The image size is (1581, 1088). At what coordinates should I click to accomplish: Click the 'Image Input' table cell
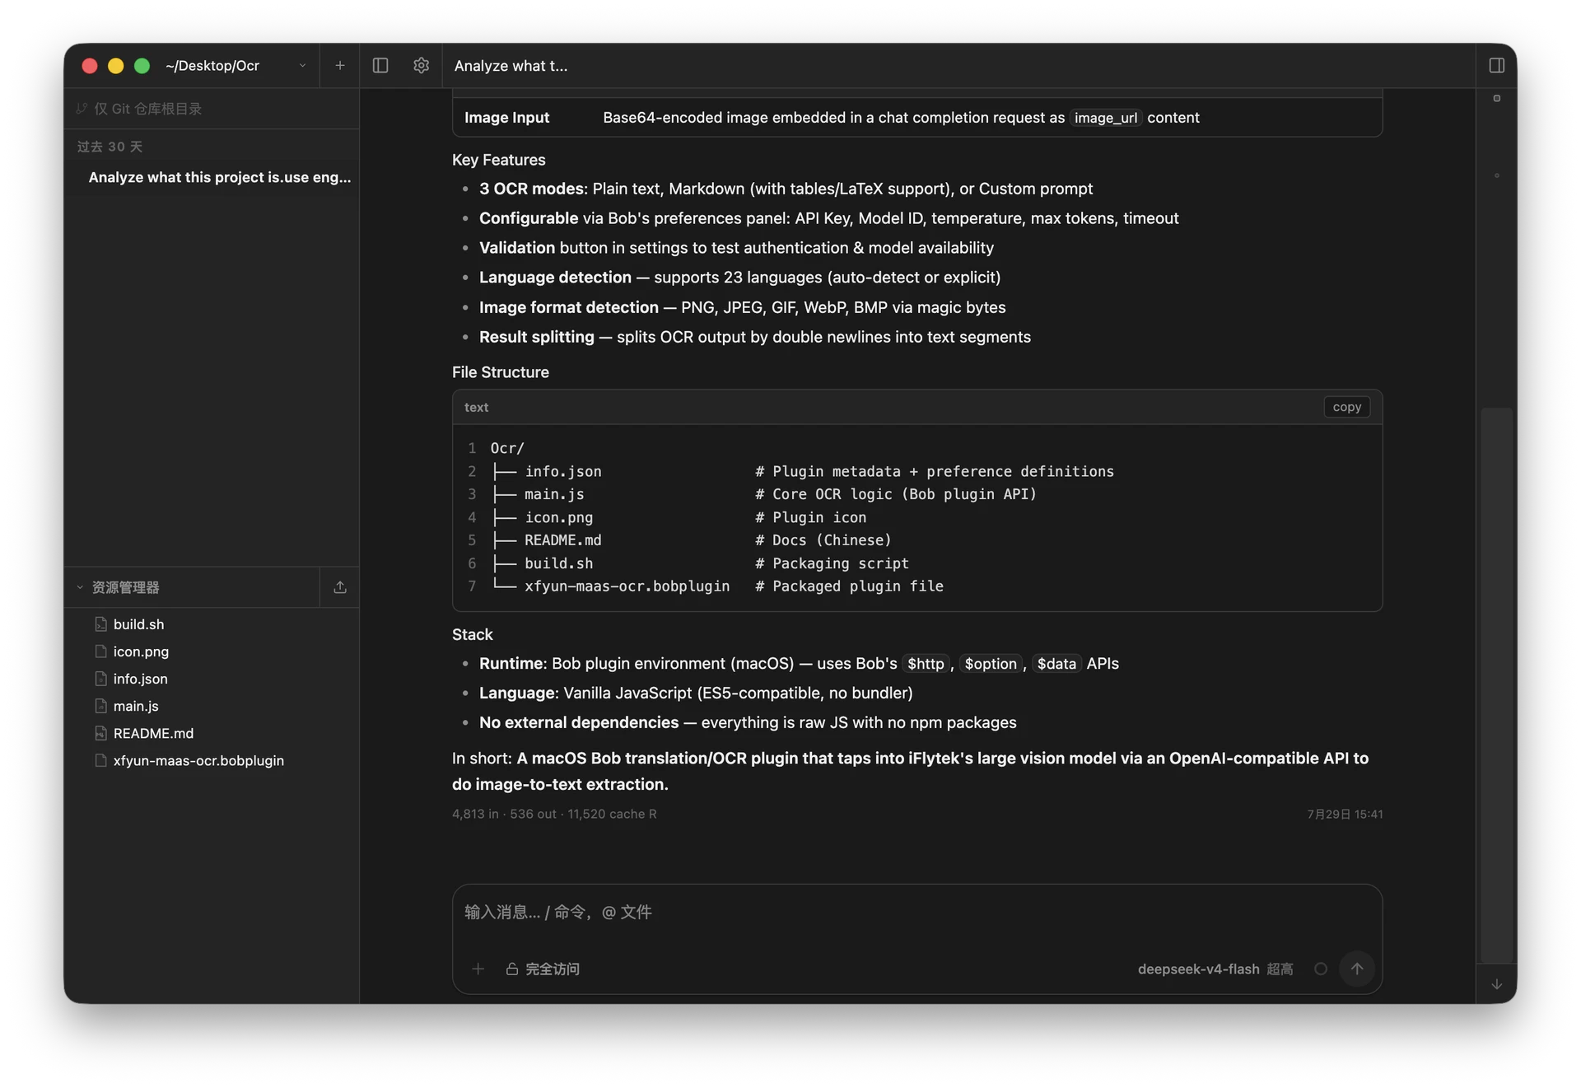(x=506, y=118)
